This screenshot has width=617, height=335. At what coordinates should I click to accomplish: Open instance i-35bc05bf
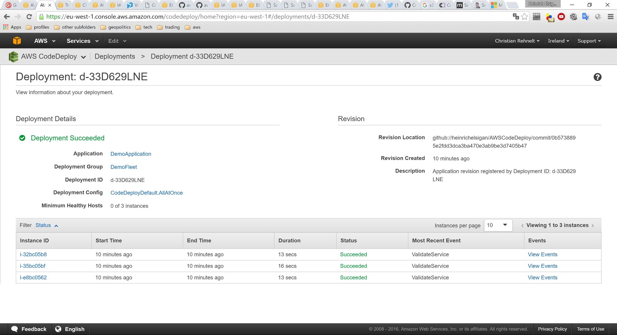click(32, 266)
